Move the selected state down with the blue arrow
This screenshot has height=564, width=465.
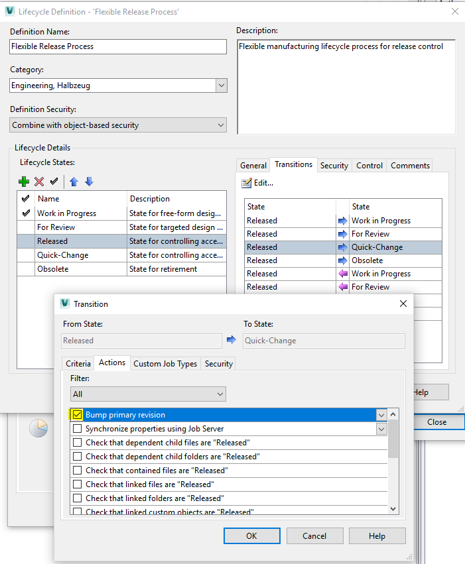(89, 182)
